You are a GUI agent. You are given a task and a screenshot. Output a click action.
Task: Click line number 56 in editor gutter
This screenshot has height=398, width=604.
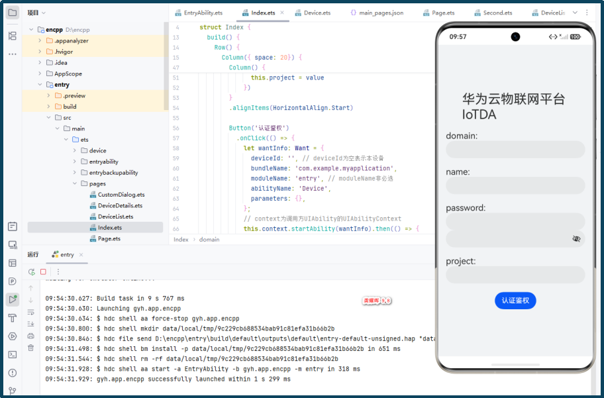tap(176, 128)
